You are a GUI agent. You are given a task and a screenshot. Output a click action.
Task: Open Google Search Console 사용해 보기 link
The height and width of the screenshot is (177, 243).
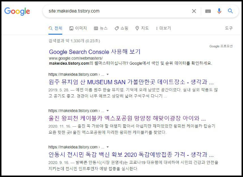click(95, 52)
